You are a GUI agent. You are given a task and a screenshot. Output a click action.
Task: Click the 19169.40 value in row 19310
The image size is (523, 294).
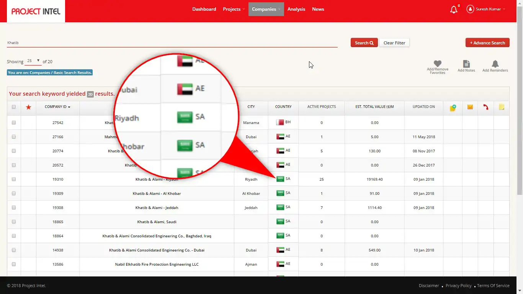click(x=374, y=180)
